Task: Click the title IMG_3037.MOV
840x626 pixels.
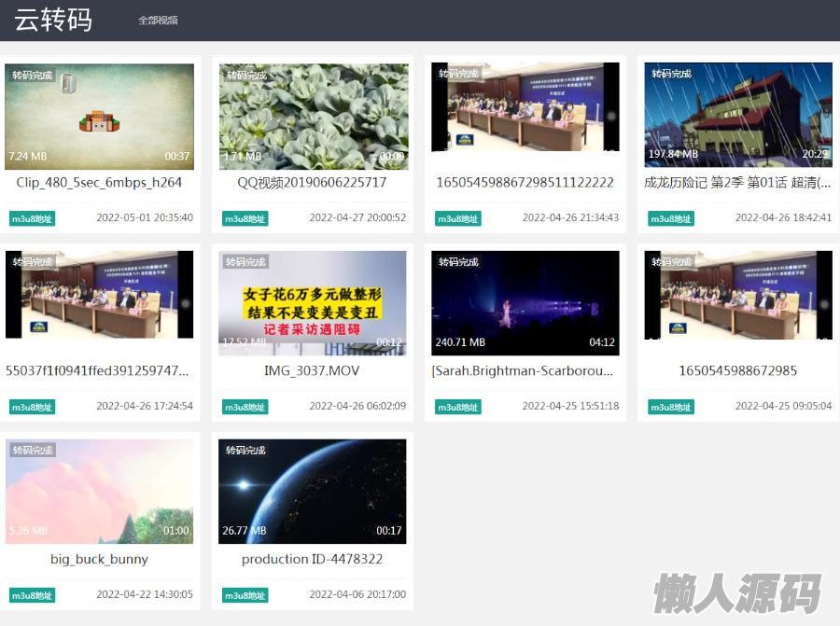Action: [312, 370]
